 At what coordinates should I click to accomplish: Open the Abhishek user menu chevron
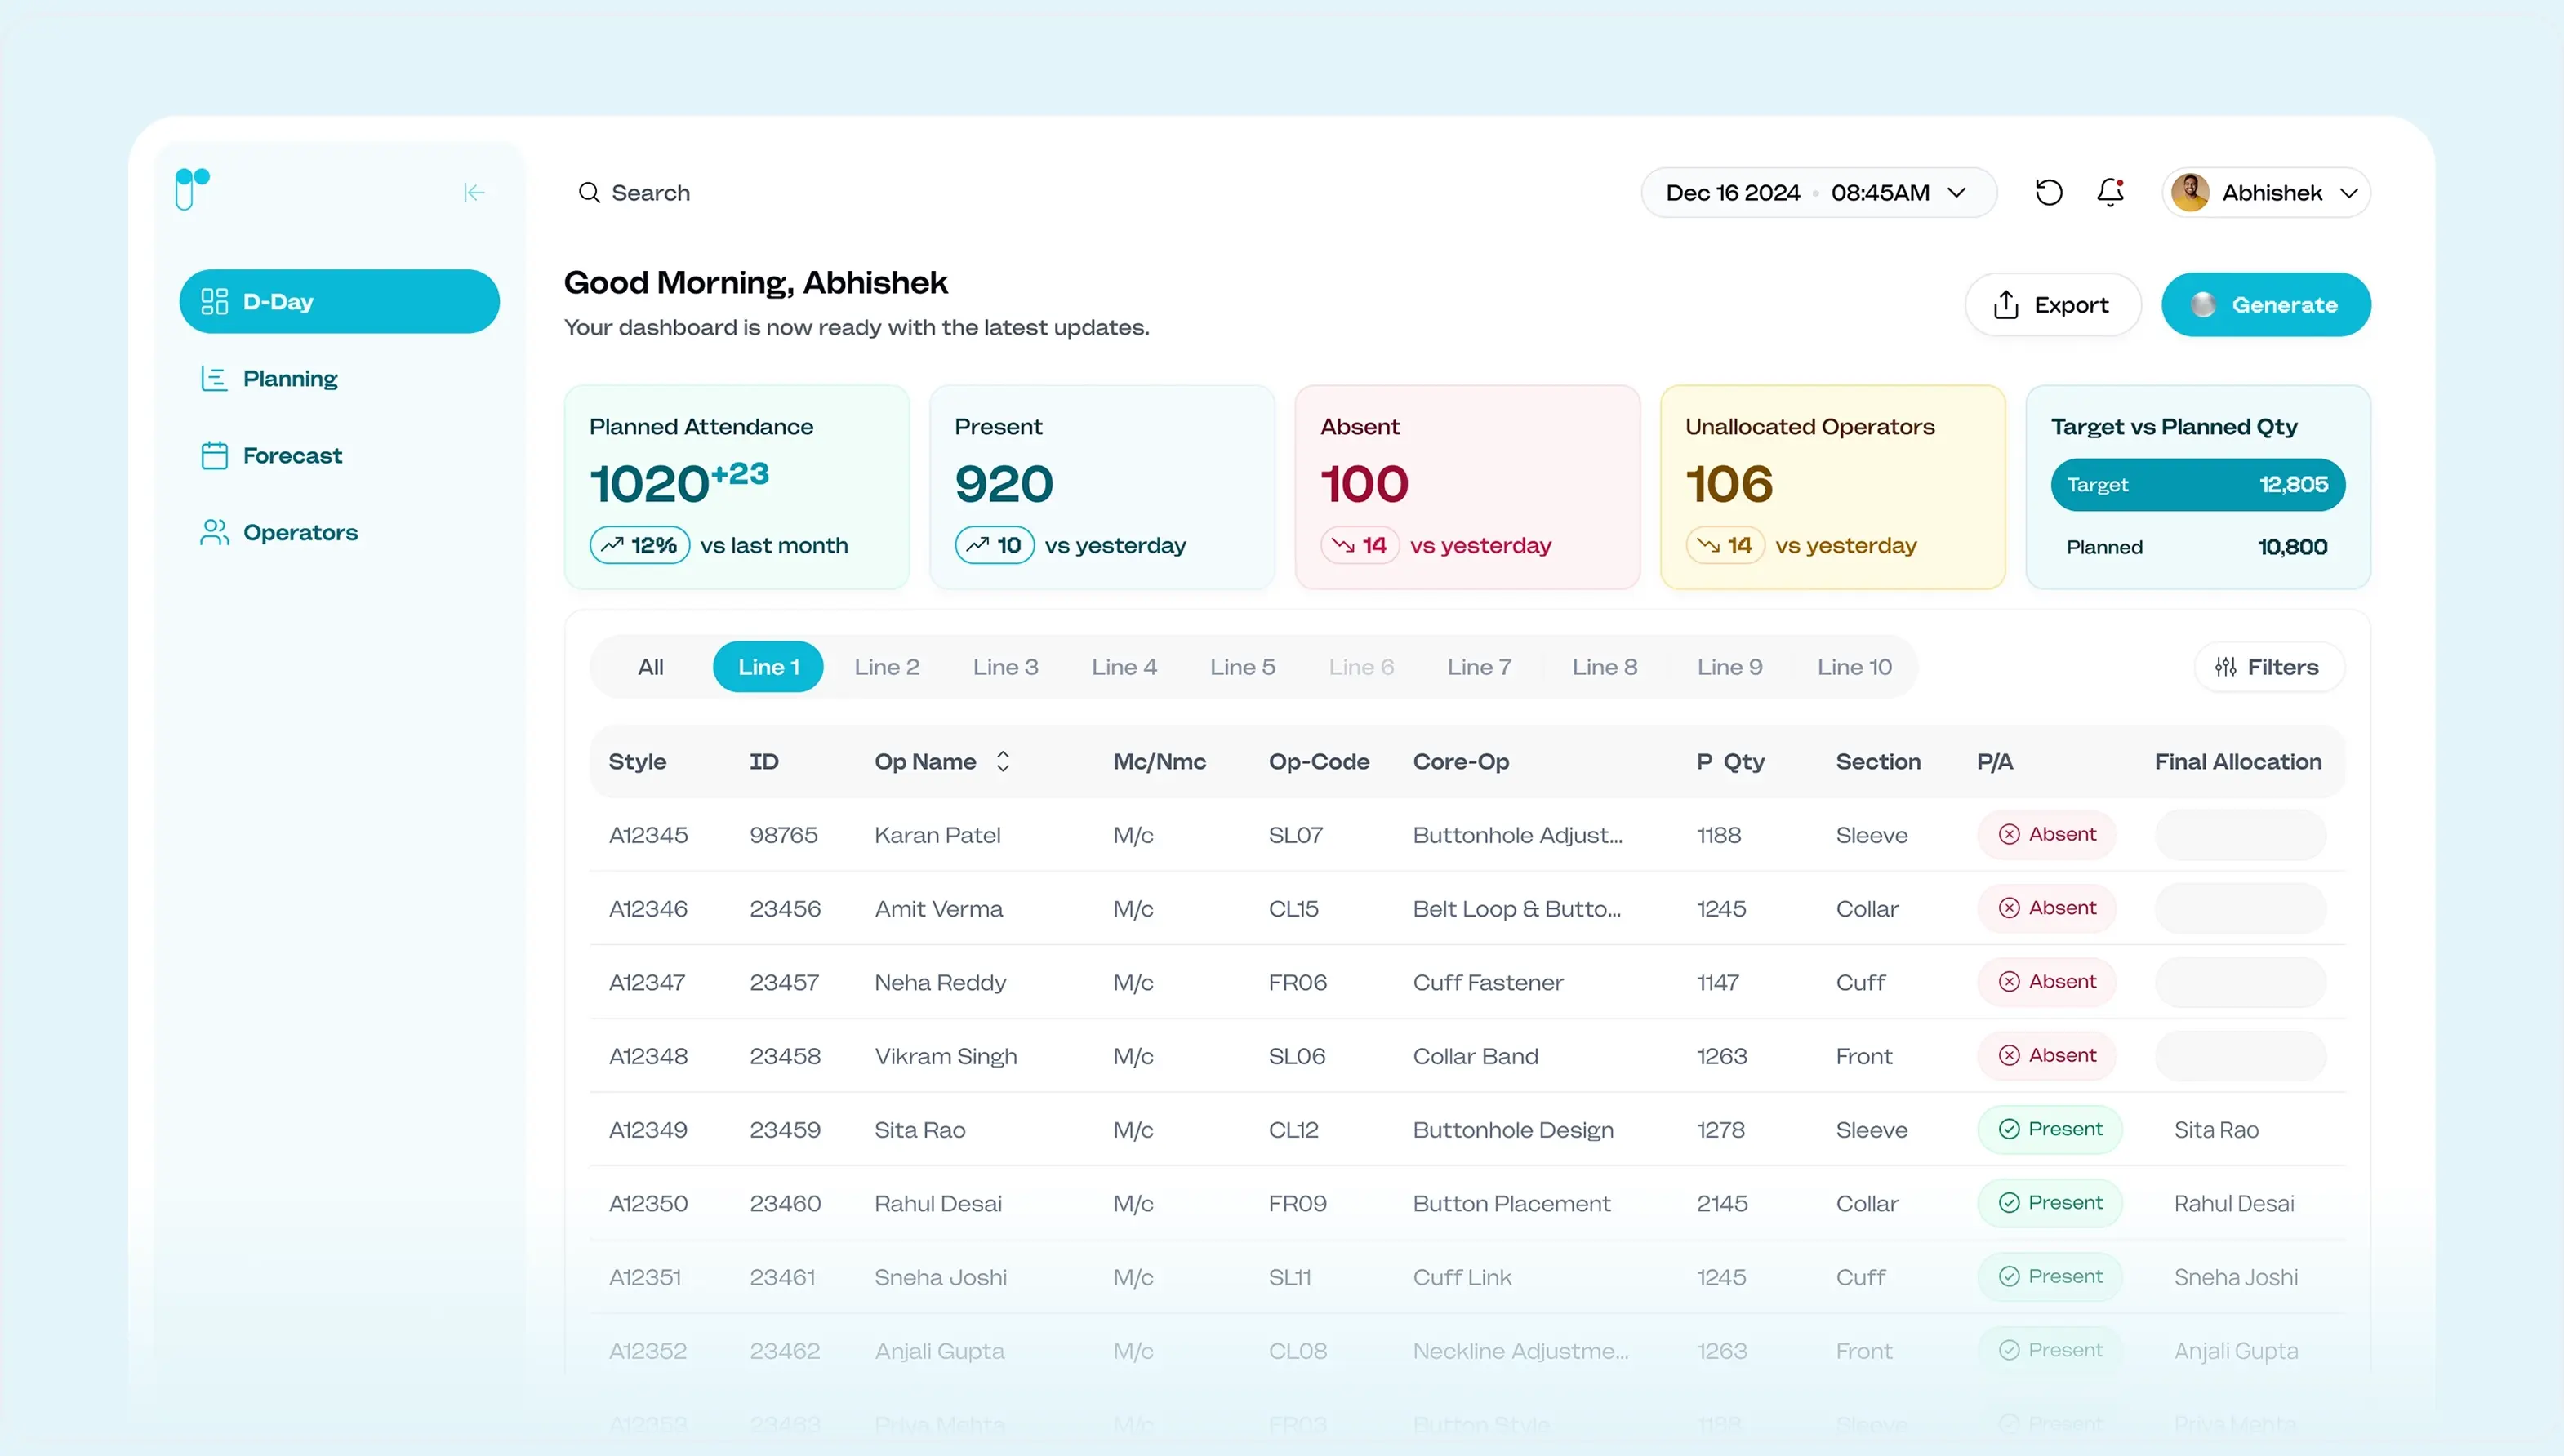point(2348,193)
